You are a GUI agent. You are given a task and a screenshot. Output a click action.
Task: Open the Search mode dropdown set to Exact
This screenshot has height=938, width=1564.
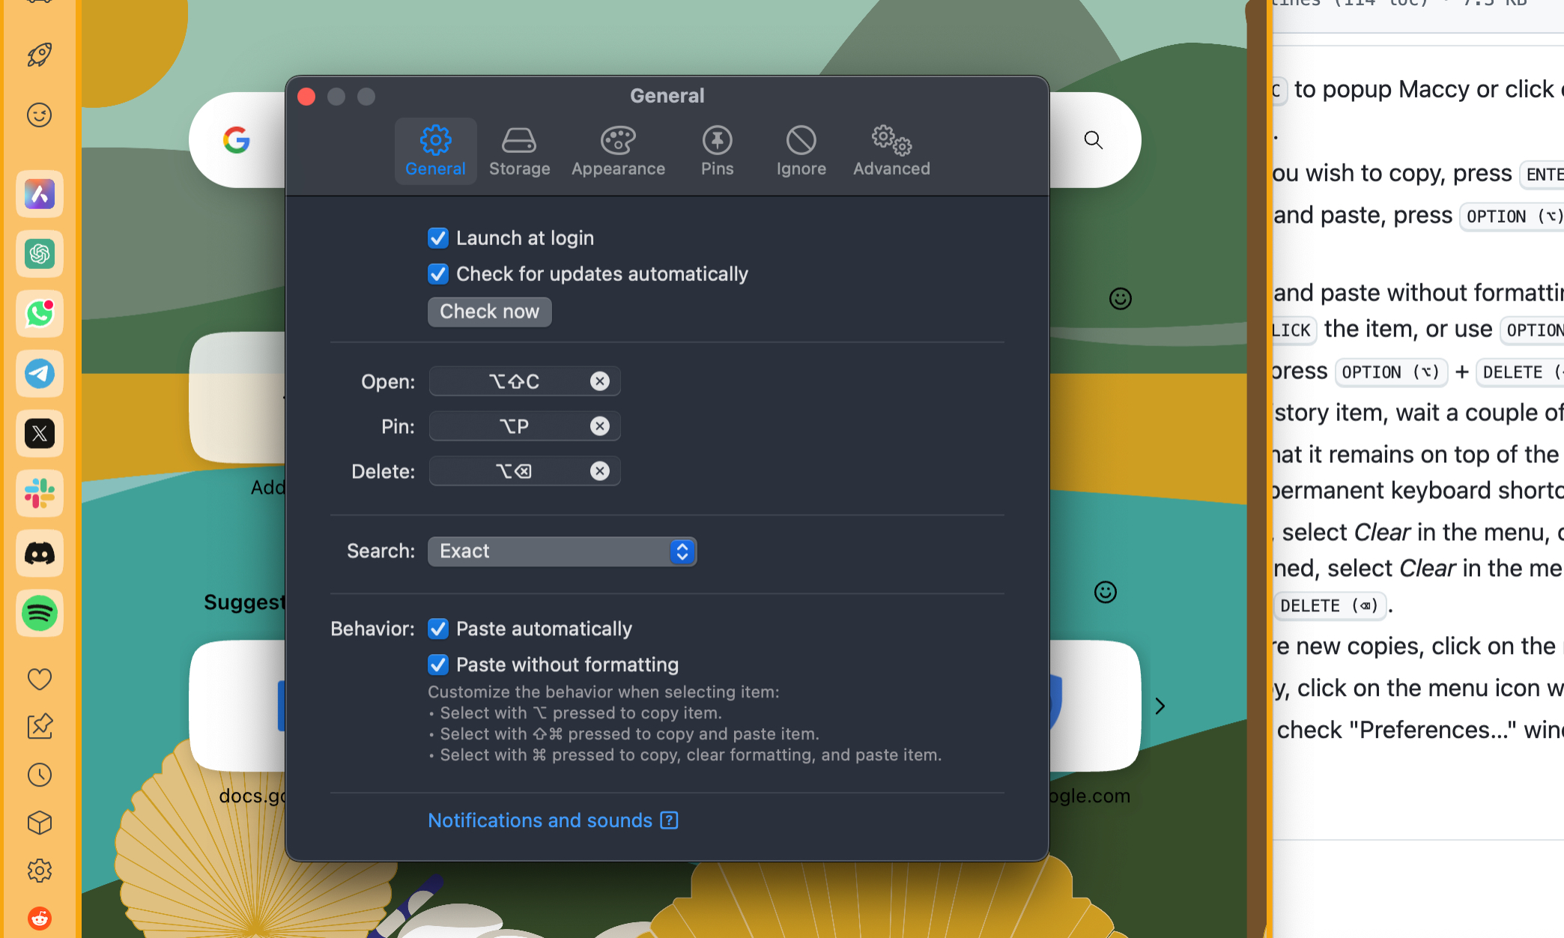pos(561,551)
